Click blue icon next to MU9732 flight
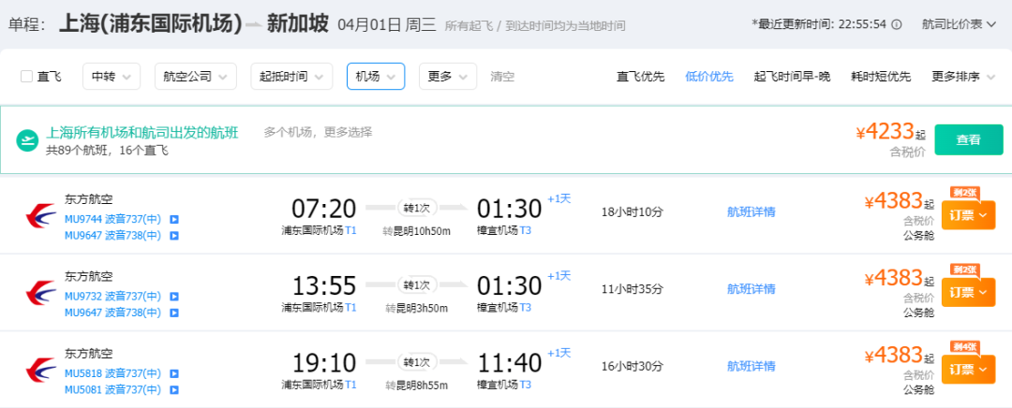This screenshot has width=1012, height=408. click(174, 297)
